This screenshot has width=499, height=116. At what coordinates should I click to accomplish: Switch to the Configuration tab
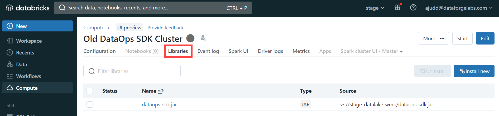99,51
